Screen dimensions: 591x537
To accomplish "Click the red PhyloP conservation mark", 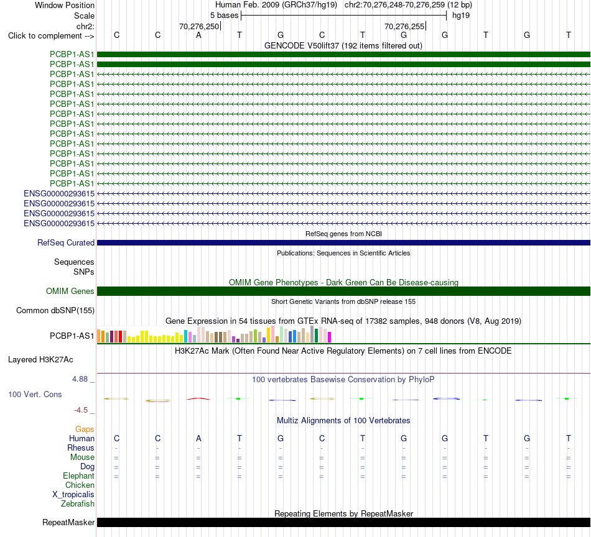I will pyautogui.click(x=198, y=398).
